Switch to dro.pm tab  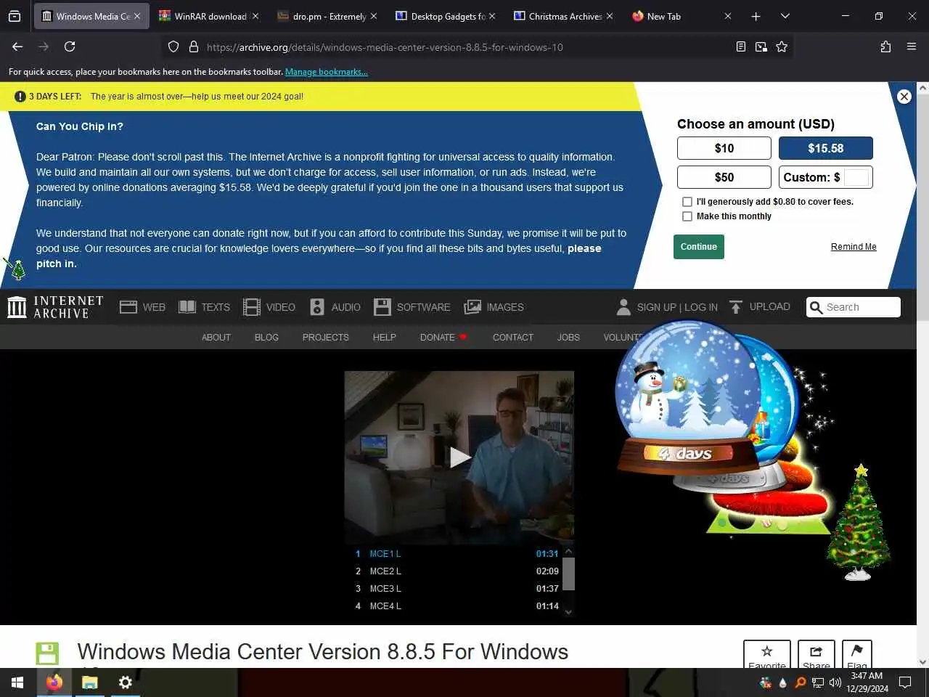pos(326,16)
